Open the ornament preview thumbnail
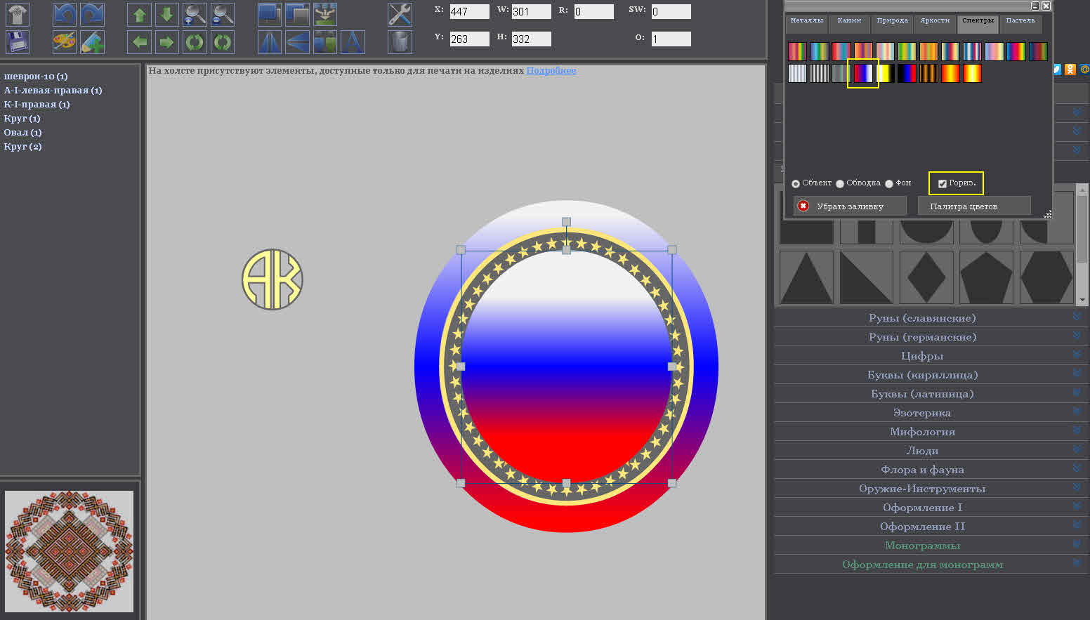This screenshot has height=620, width=1090. 69,551
